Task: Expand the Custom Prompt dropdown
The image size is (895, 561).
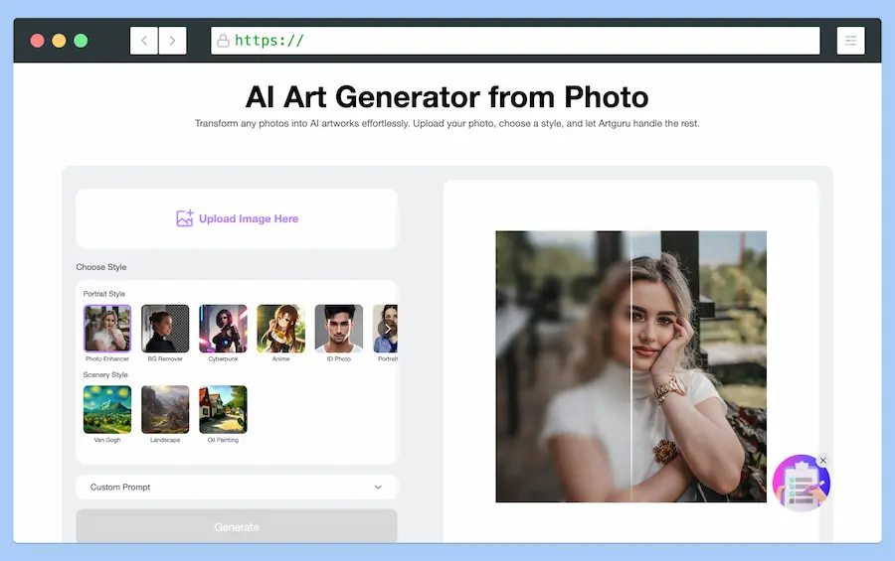Action: pos(236,488)
